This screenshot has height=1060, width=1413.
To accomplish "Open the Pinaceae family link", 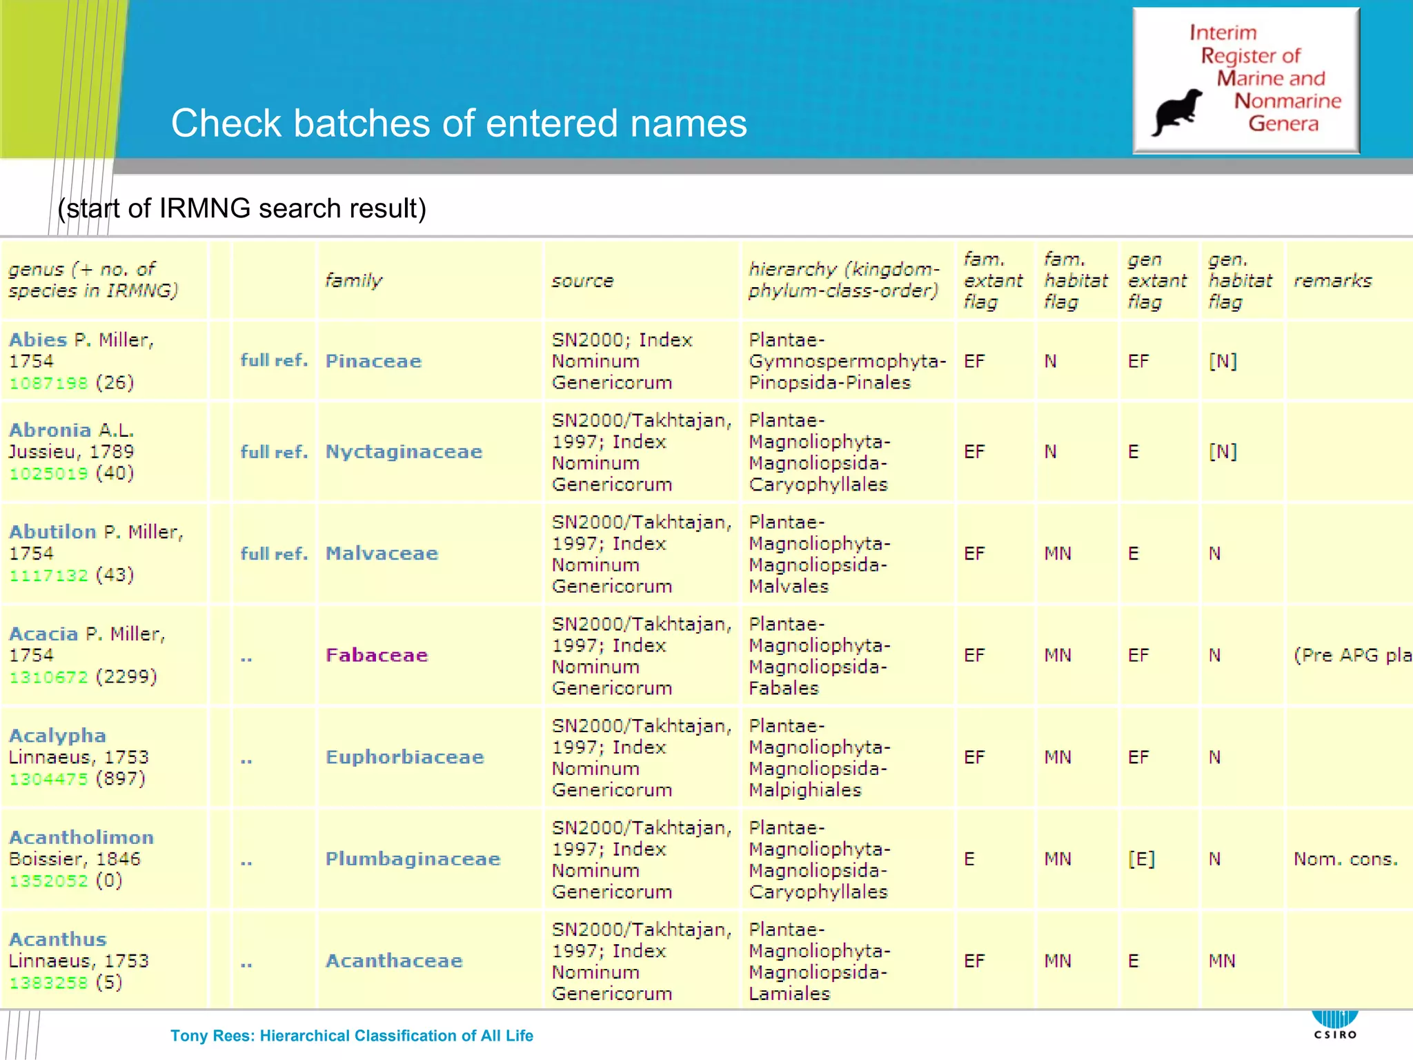I will point(373,361).
